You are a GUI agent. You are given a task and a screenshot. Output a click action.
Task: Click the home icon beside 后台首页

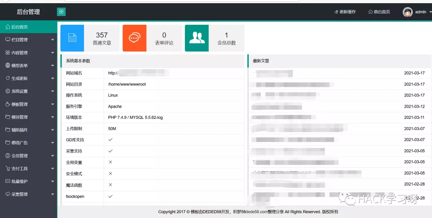click(x=8, y=27)
